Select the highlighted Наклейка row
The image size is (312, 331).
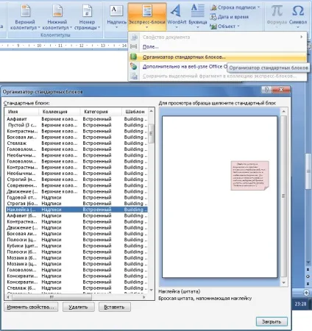(x=77, y=210)
